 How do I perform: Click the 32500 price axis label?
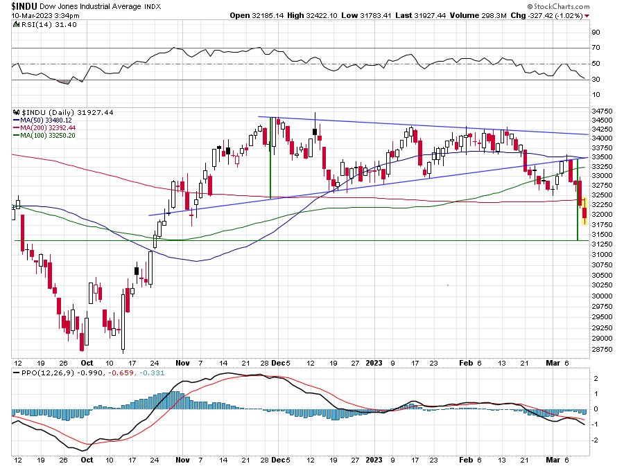click(x=602, y=195)
